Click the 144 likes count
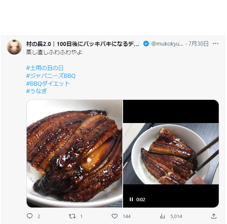Viewport: 227px width, 224px height. click(x=127, y=217)
